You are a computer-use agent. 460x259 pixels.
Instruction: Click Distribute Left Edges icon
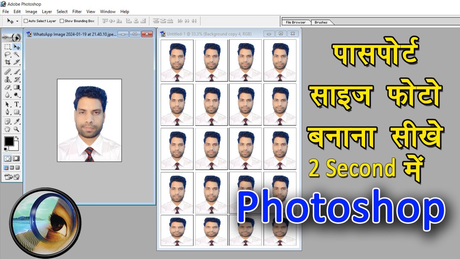pyautogui.click(x=180, y=21)
